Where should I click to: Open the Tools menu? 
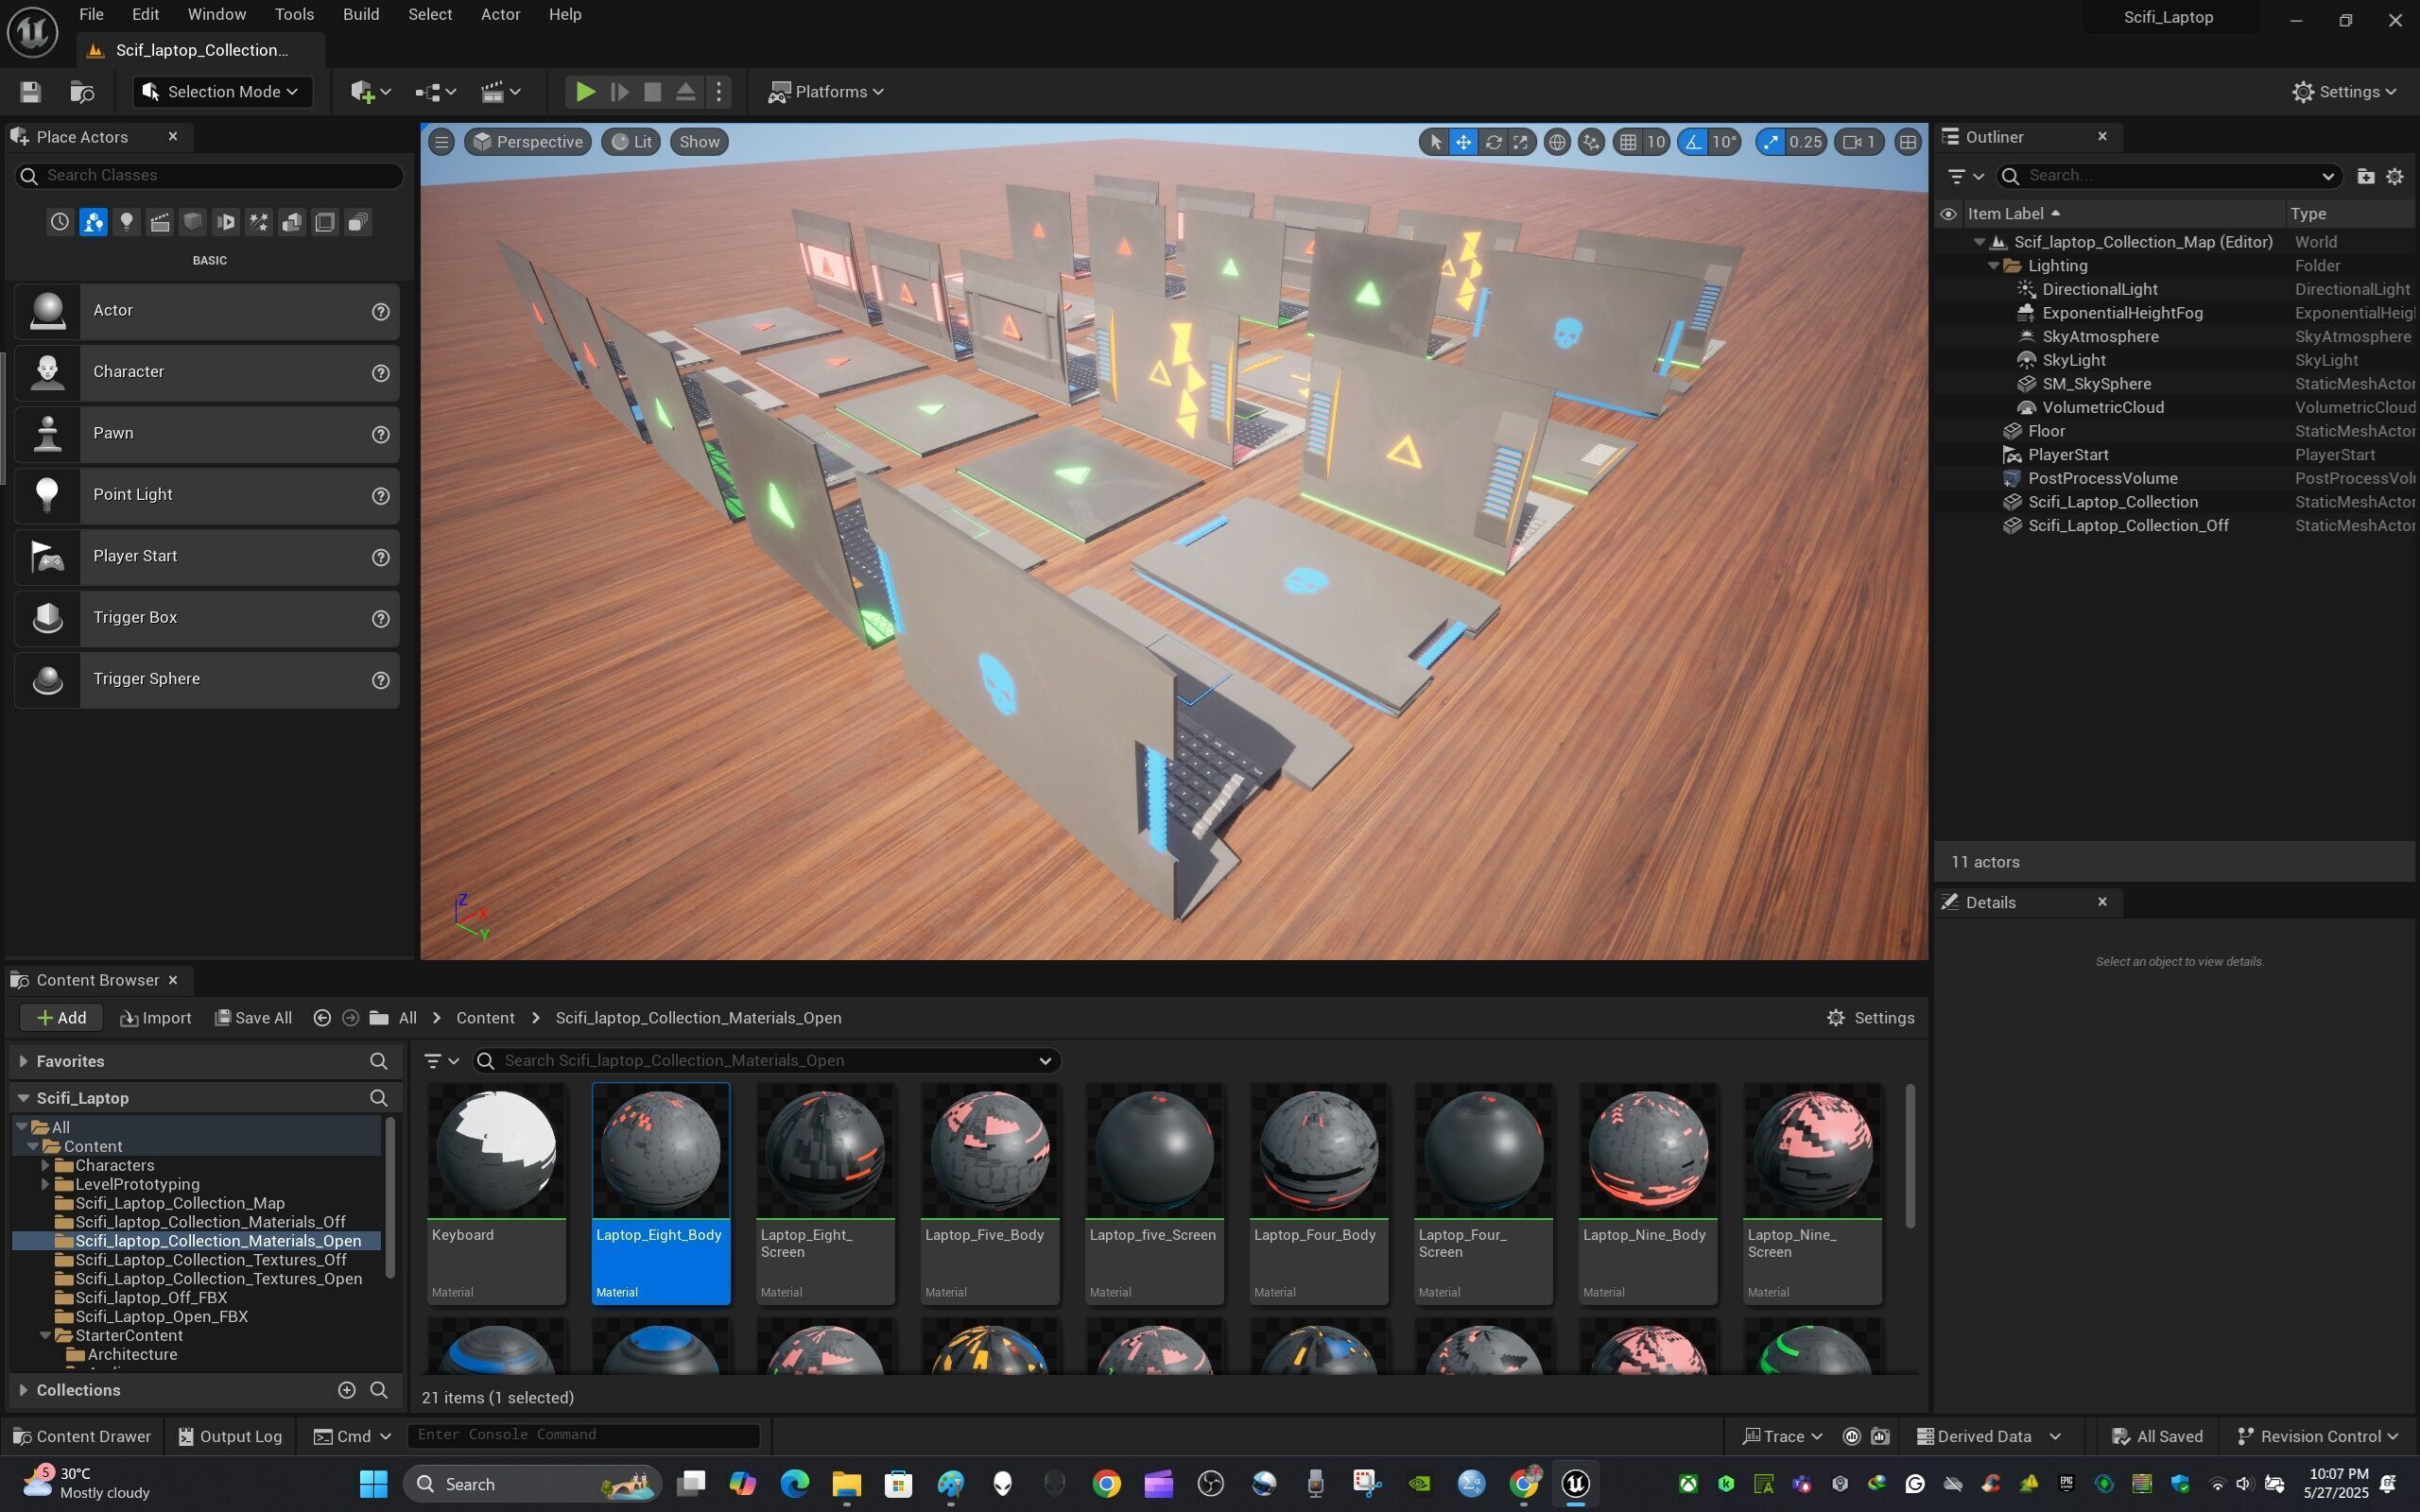[294, 15]
